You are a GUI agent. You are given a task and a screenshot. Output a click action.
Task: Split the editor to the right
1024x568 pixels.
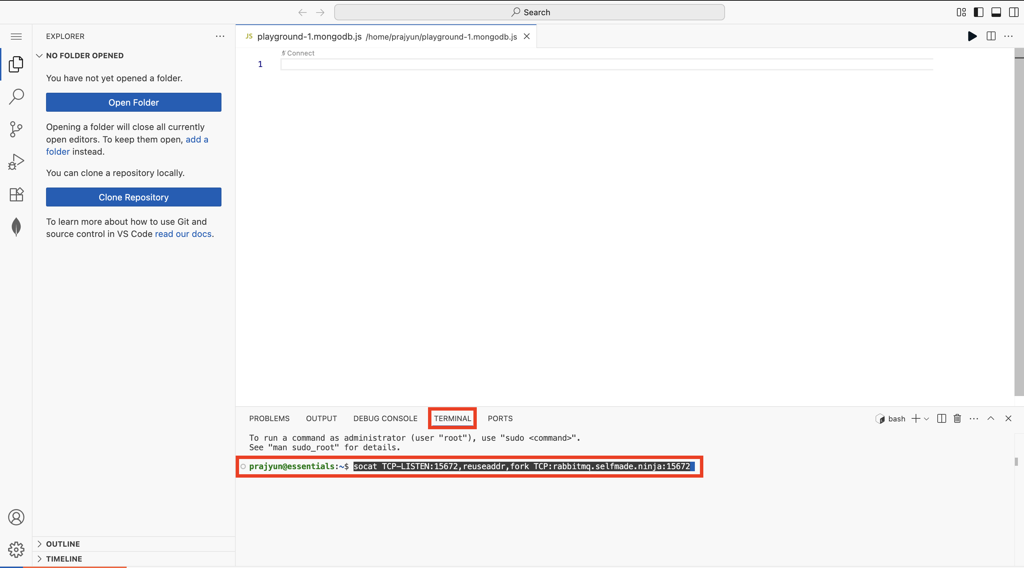pos(991,36)
